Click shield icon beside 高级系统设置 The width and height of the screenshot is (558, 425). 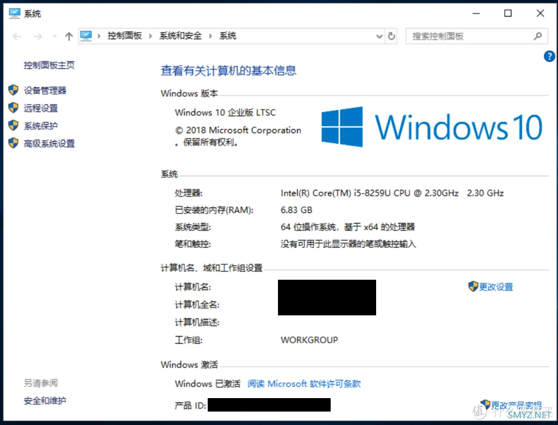point(13,143)
